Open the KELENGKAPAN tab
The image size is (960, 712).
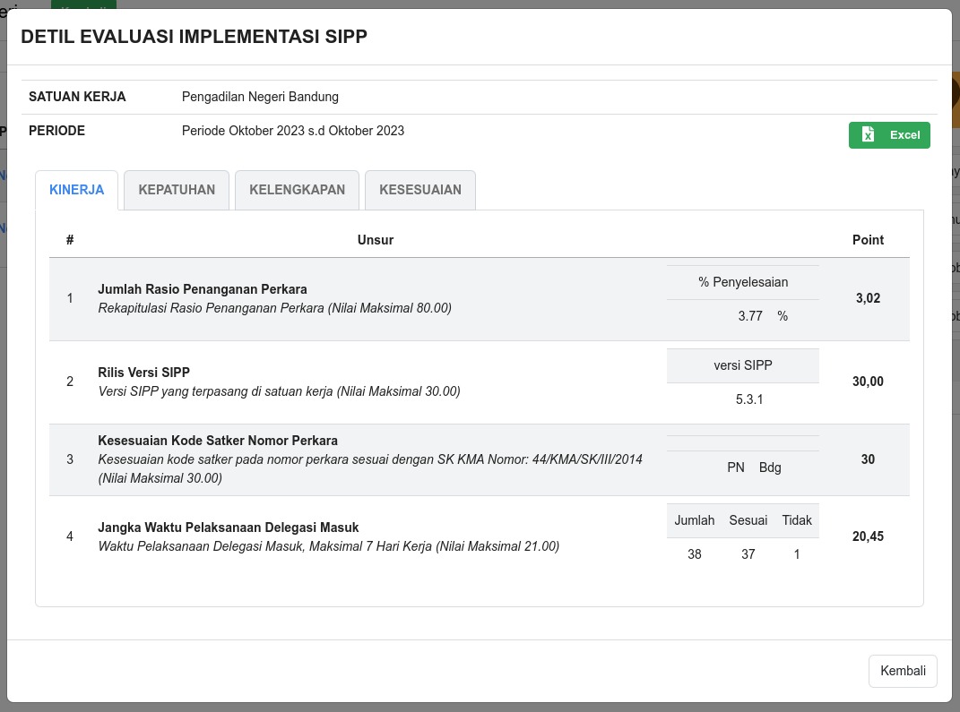[x=297, y=190]
